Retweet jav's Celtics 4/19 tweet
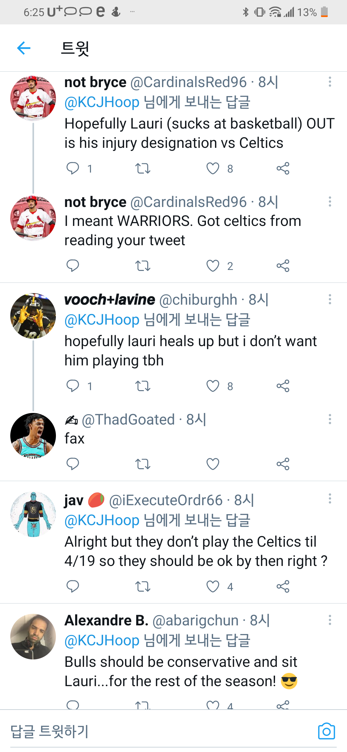 pyautogui.click(x=143, y=586)
